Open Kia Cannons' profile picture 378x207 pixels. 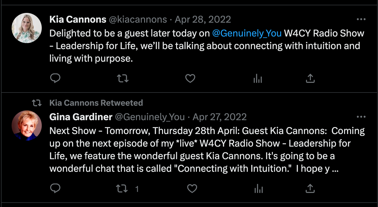click(27, 28)
